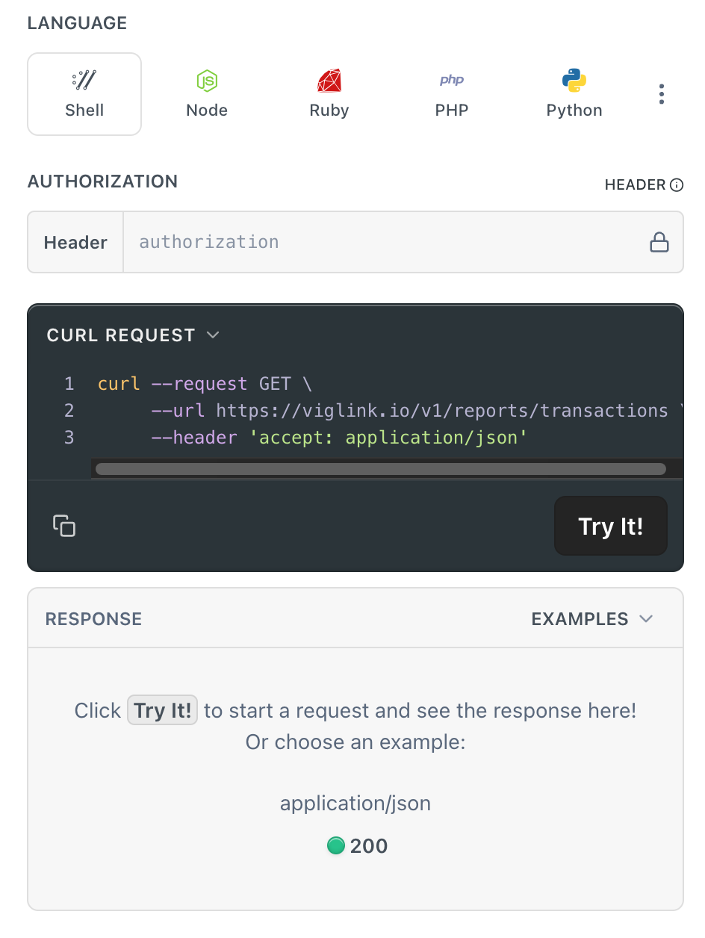The width and height of the screenshot is (705, 938).
Task: Switch code sample to Node
Action: pos(207,94)
